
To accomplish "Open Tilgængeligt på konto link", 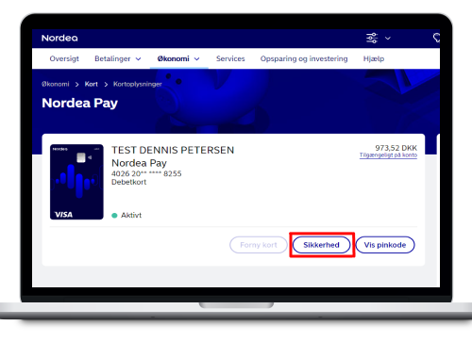I will coord(388,155).
